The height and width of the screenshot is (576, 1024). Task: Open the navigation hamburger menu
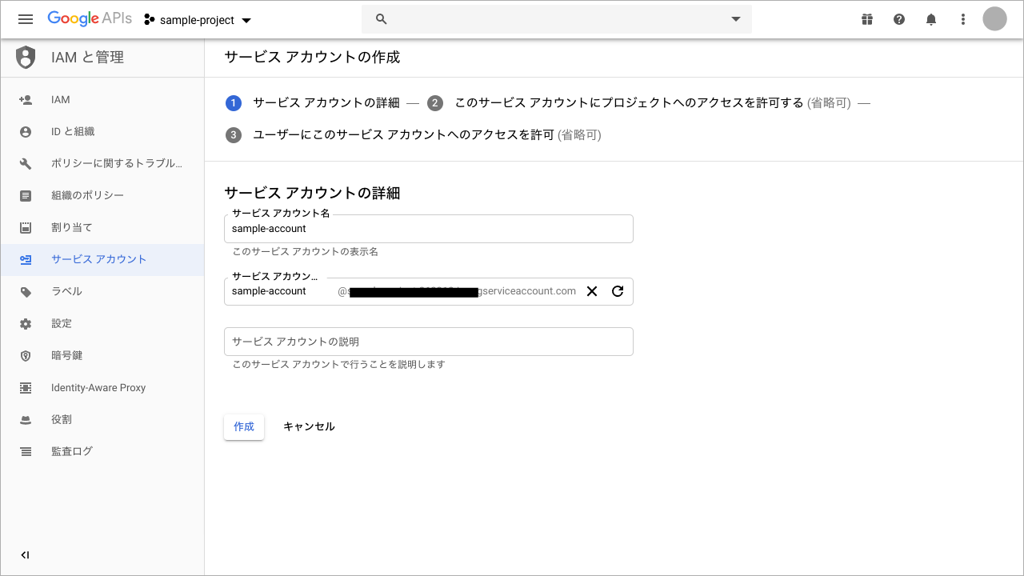(25, 18)
